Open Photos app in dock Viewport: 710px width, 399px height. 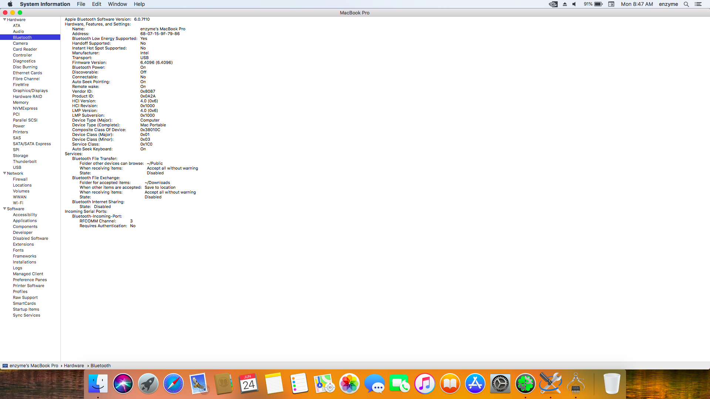tap(349, 383)
